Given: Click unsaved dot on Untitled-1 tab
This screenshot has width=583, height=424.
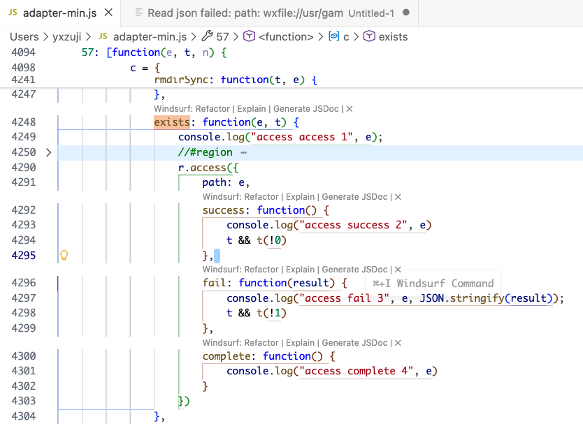Looking at the screenshot, I should point(406,13).
